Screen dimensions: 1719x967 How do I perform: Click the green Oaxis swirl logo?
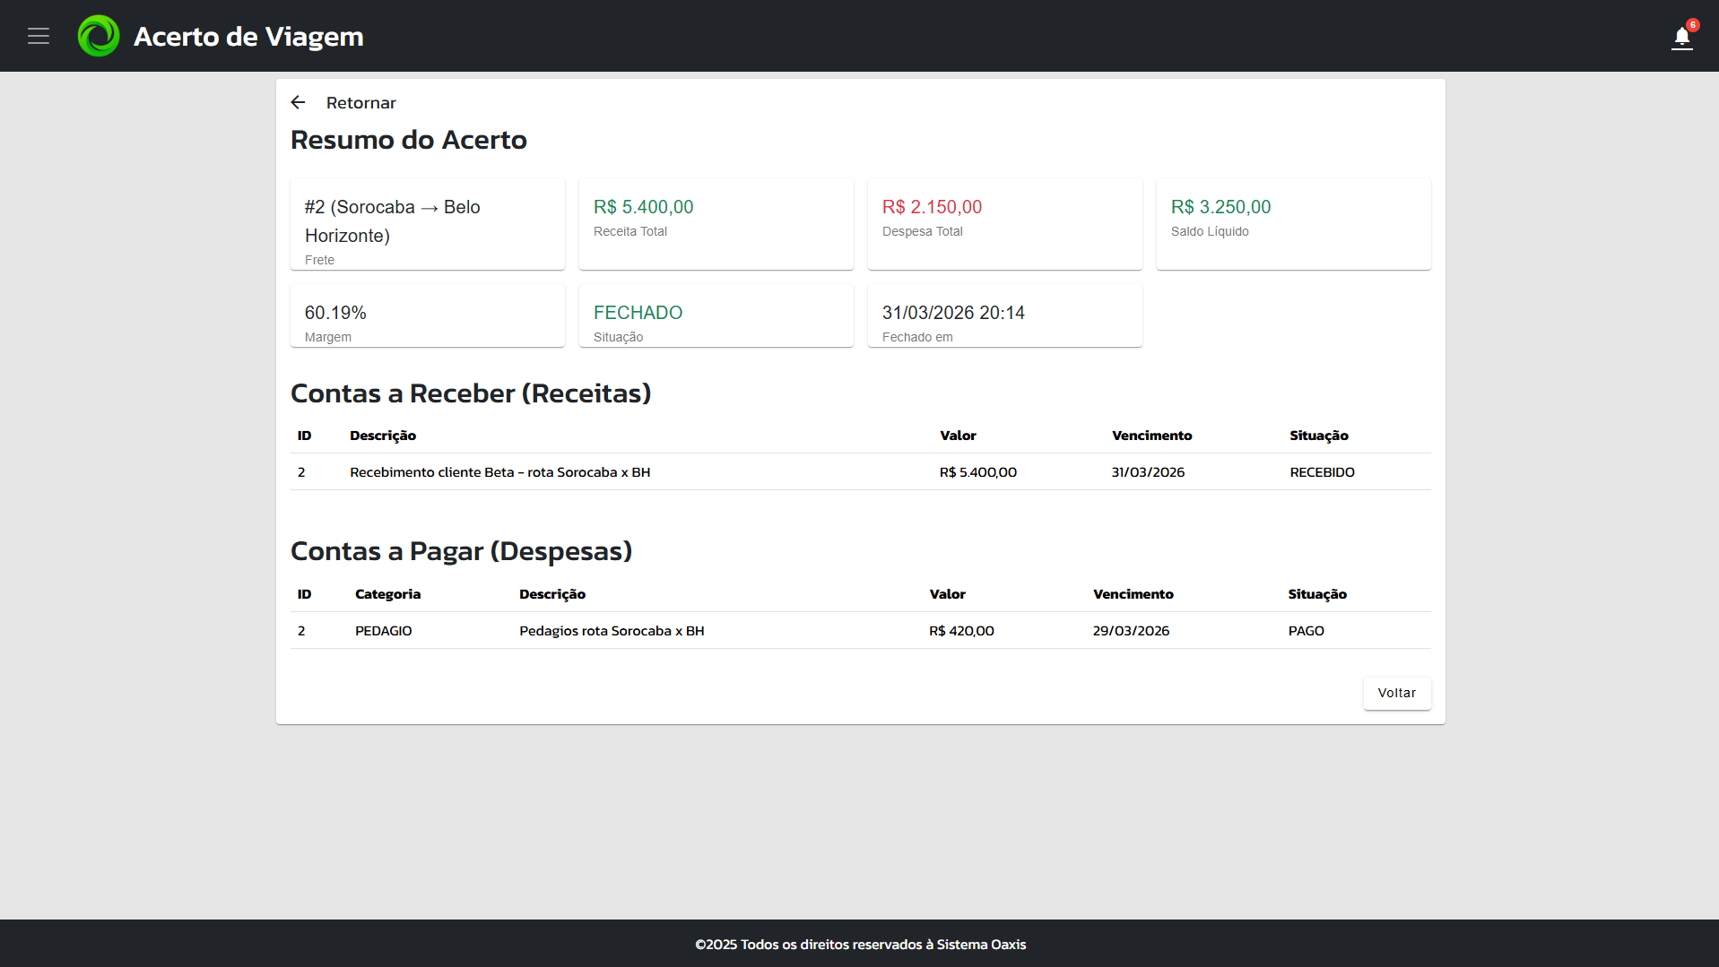pos(99,36)
